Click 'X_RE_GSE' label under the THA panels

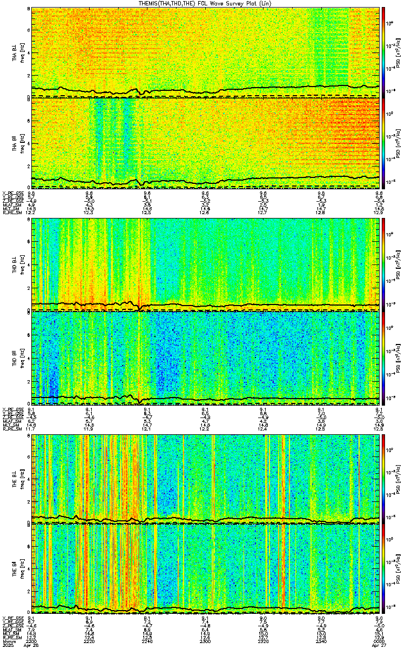point(12,192)
